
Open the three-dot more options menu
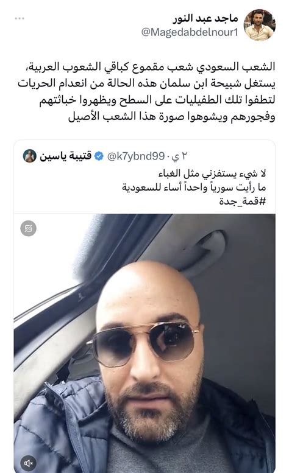[20, 18]
